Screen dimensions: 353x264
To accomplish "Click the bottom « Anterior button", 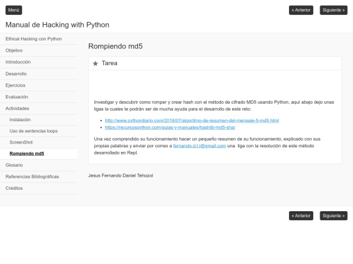I will coord(301,216).
